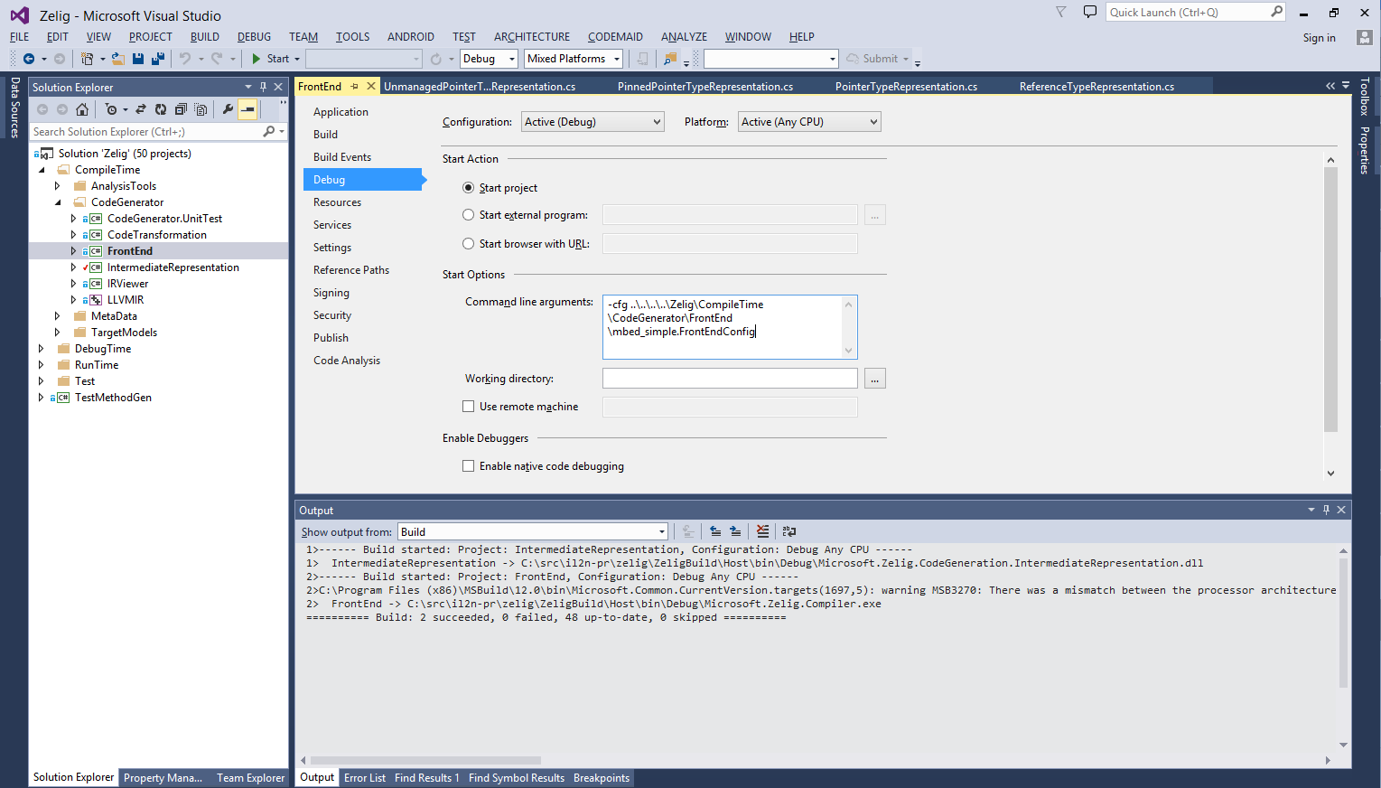
Task: Open Properties wrench icon in Solution Explorer
Action: [228, 109]
